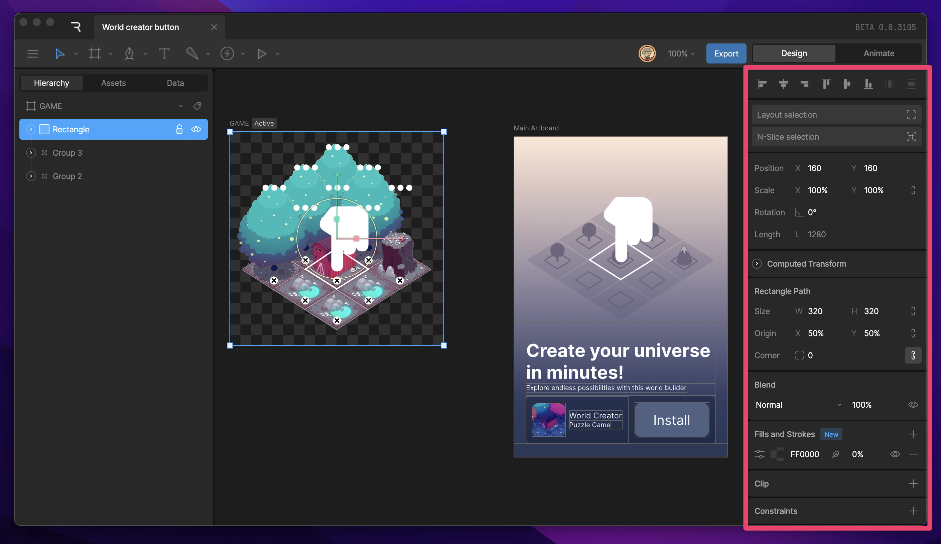This screenshot has width=941, height=544.
Task: Hide the Rectangle layer with eye icon
Action: [196, 129]
